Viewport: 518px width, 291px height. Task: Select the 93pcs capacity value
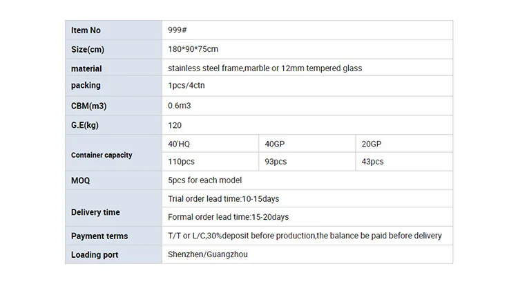[276, 162]
